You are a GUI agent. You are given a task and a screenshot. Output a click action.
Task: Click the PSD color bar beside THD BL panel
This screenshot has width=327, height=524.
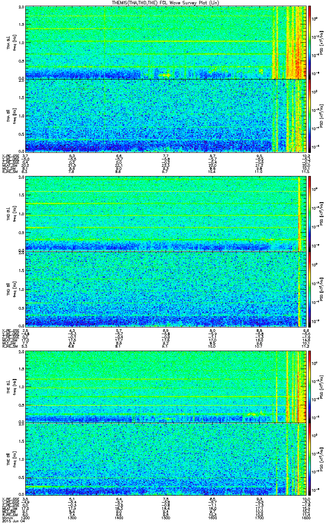coord(310,214)
